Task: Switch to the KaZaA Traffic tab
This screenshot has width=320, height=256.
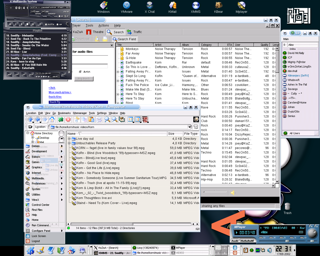Action: tap(134, 32)
